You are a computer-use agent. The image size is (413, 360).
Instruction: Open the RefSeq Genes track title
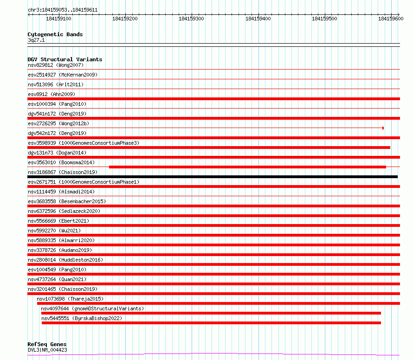(47, 344)
